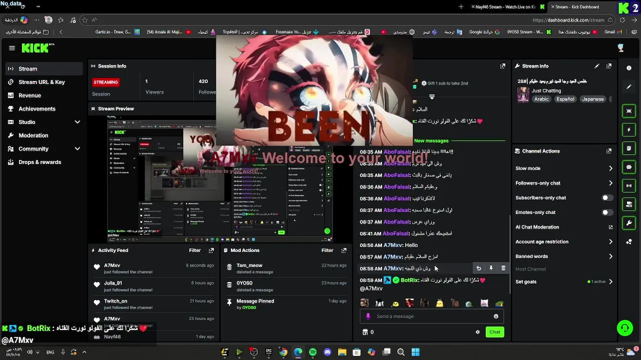Pop out the Mod Actions panel
The width and height of the screenshot is (641, 360).
pos(344,250)
